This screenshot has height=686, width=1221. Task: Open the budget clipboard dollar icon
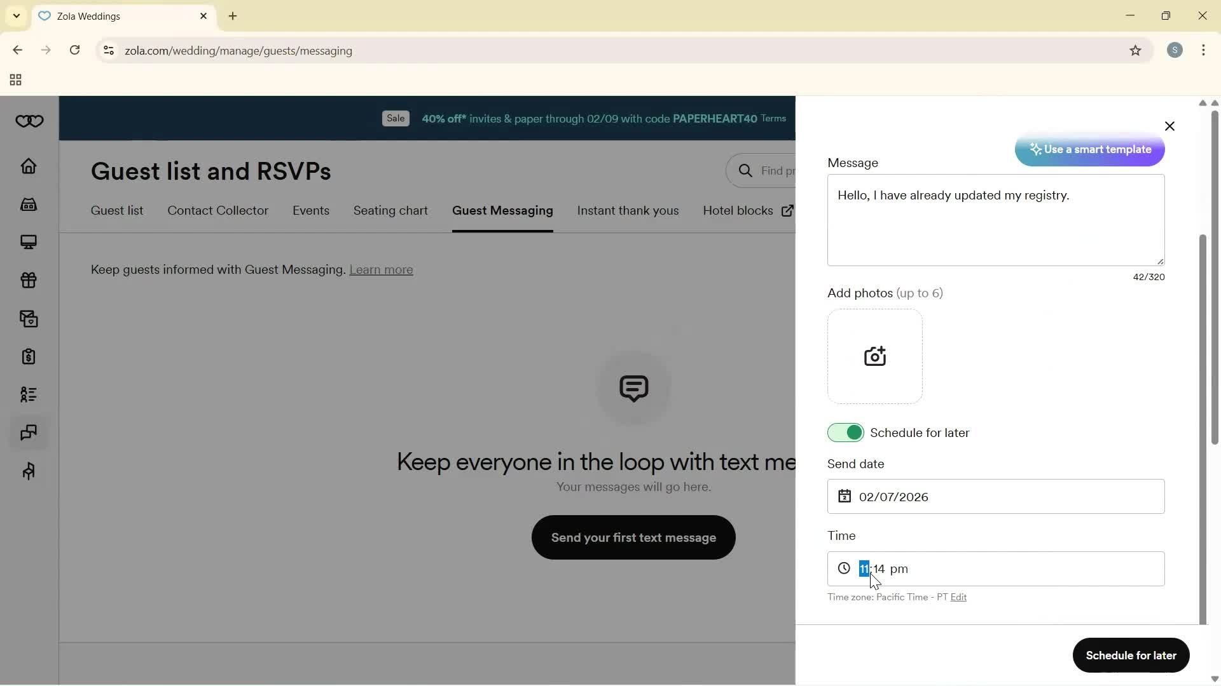[x=29, y=357]
